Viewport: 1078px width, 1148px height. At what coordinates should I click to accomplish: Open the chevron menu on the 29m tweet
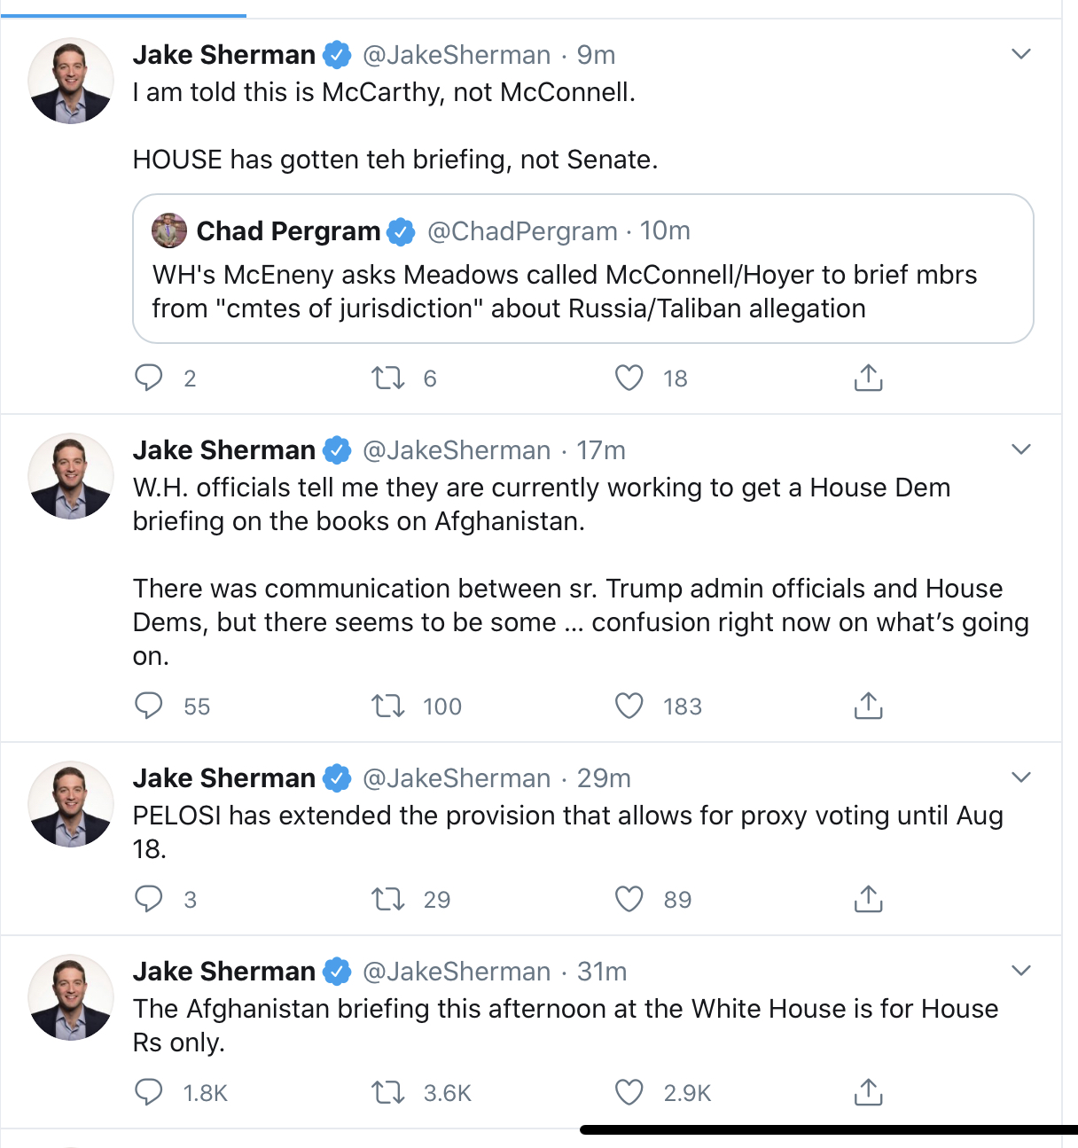(1021, 777)
